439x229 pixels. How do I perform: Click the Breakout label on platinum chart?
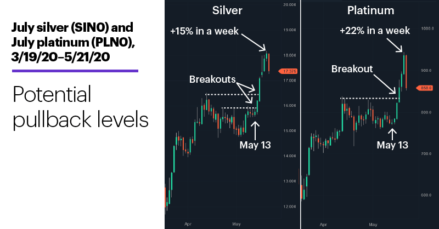[352, 69]
